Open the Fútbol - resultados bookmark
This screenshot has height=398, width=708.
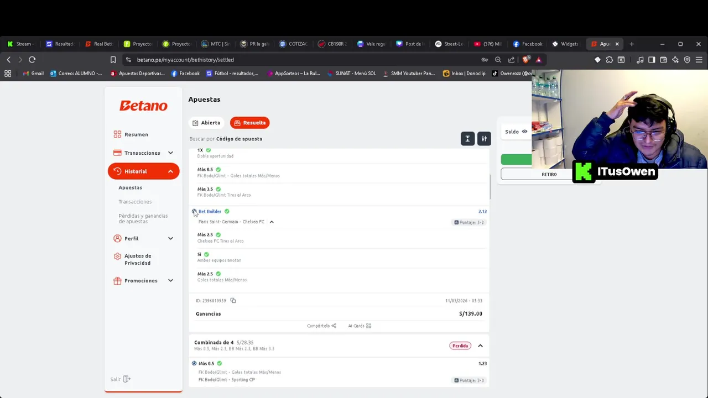(x=232, y=74)
